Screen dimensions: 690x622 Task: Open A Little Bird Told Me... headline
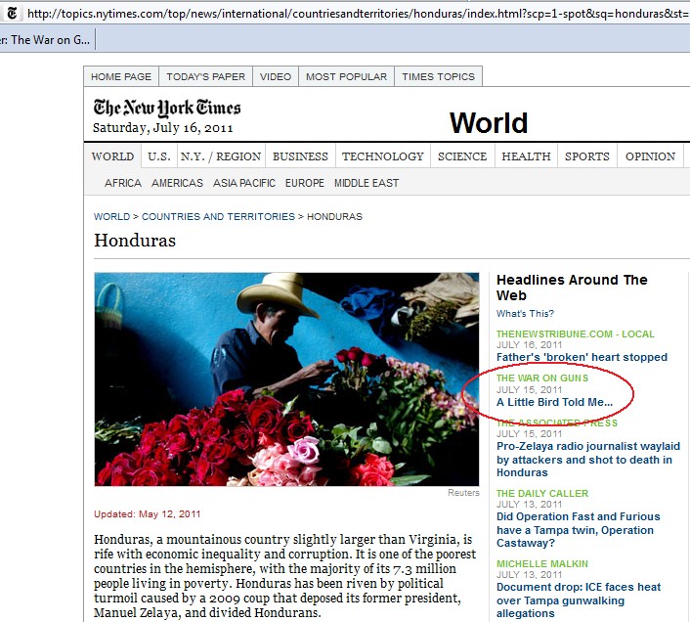pos(554,402)
